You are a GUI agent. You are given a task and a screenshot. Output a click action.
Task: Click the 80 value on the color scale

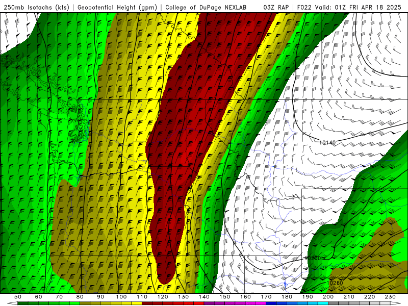click(x=80, y=297)
